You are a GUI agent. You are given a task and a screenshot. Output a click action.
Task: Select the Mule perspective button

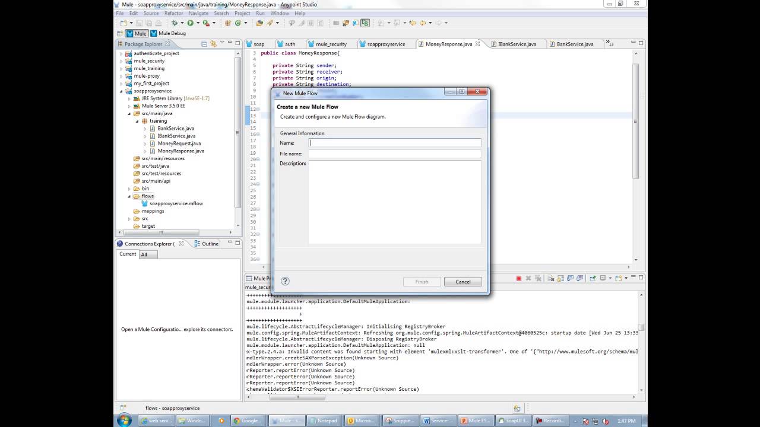tap(137, 34)
